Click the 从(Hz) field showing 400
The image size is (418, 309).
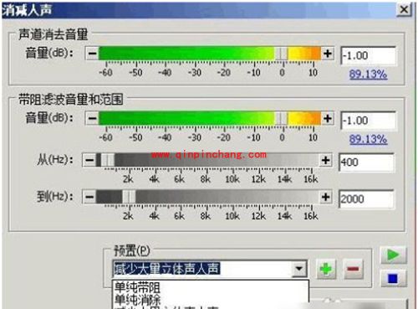tap(366, 162)
